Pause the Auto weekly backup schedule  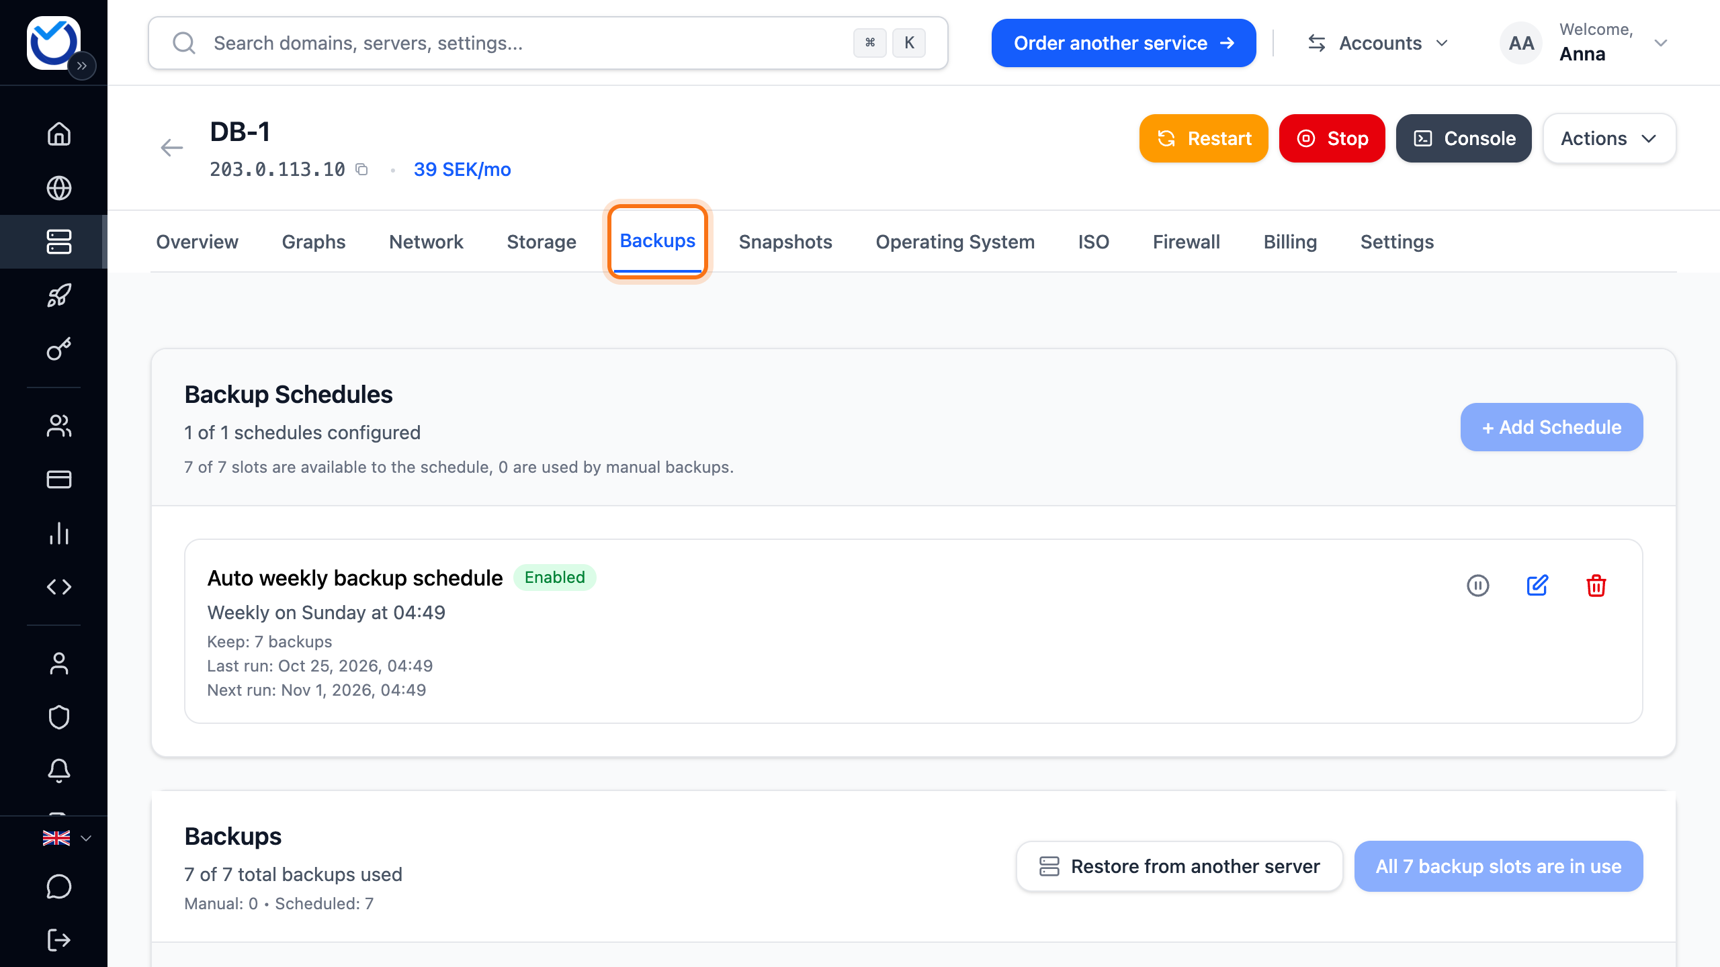pos(1478,586)
